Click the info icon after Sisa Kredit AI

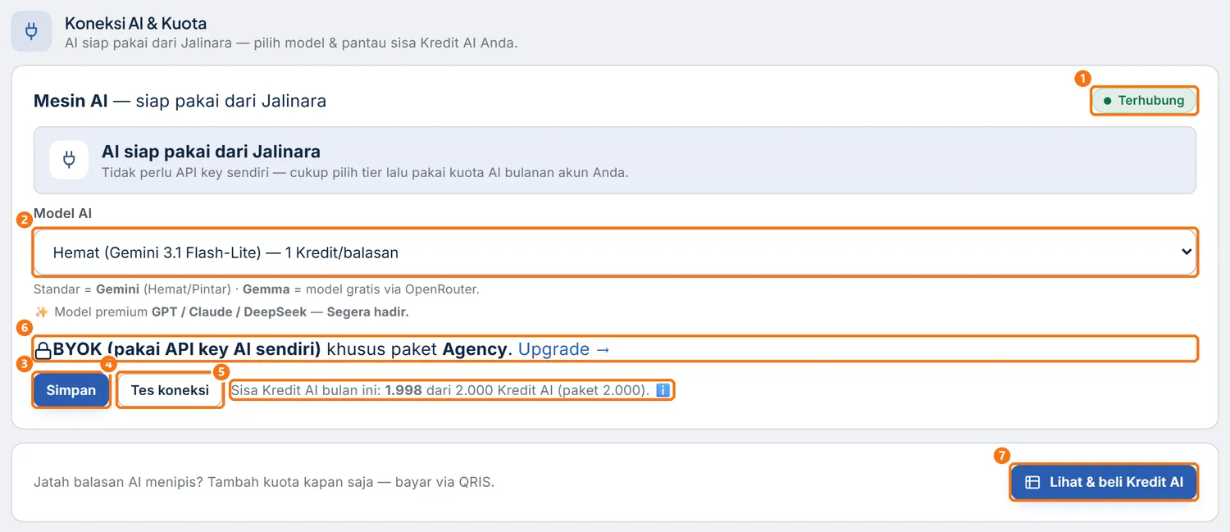pos(663,390)
